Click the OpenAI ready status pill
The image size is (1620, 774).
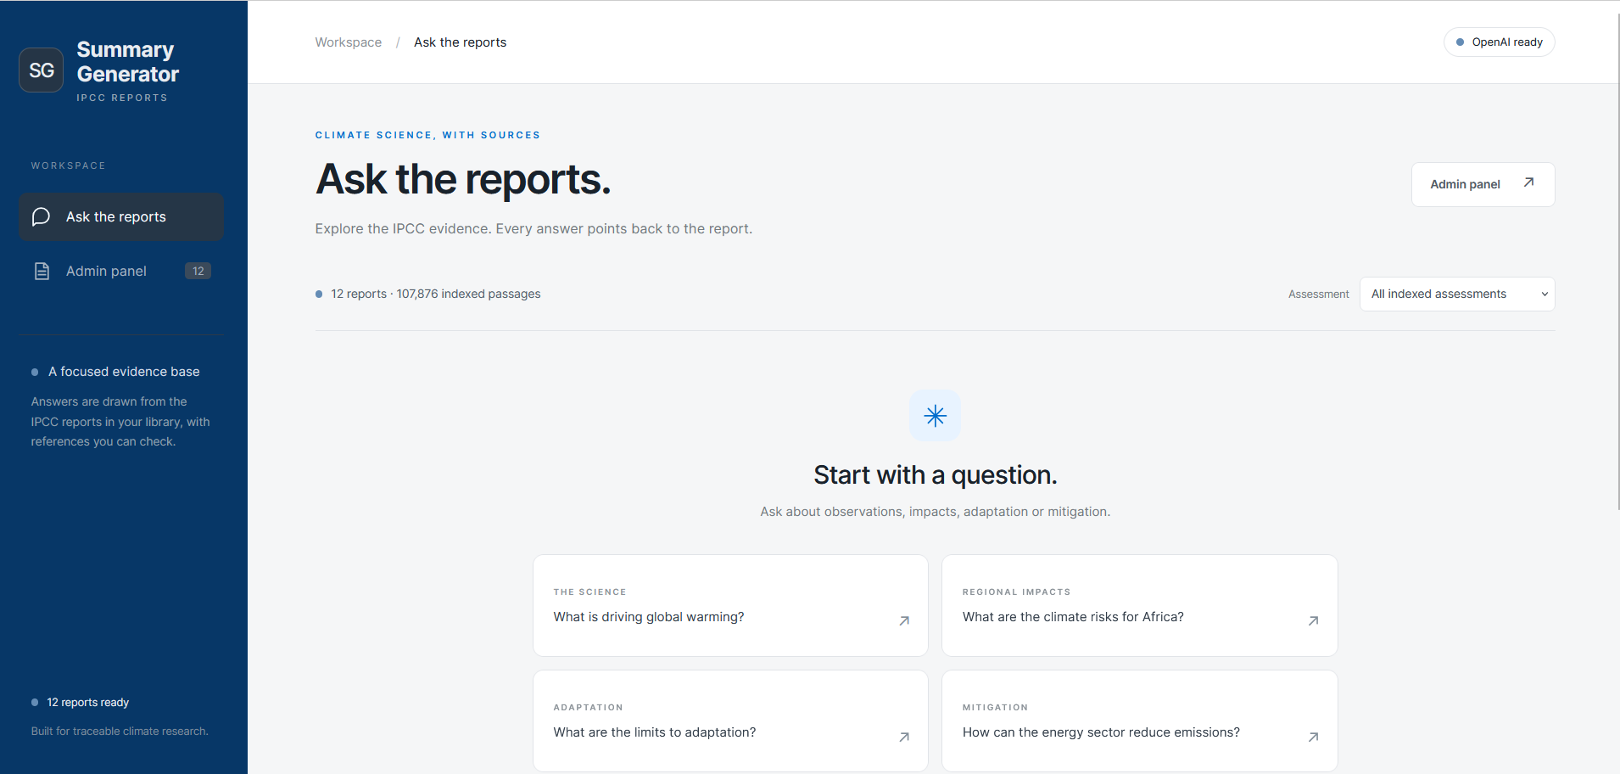click(x=1499, y=42)
